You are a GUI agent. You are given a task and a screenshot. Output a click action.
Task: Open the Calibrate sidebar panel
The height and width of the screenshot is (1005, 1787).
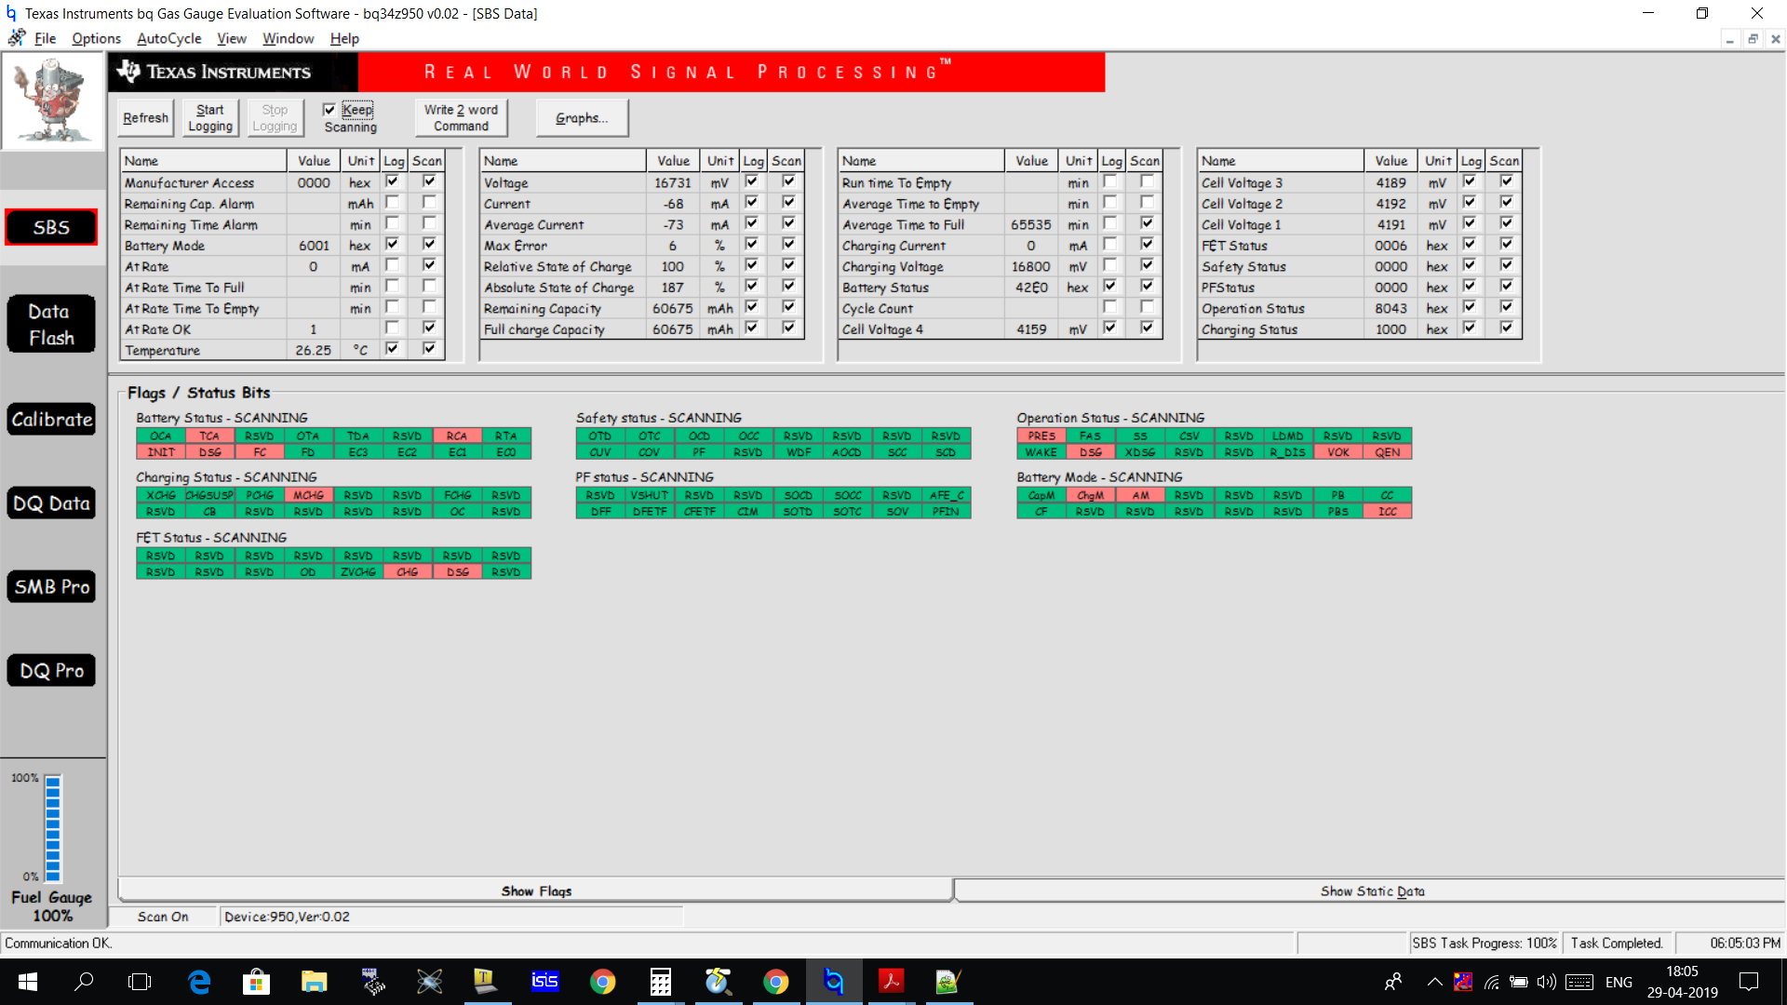pos(51,420)
